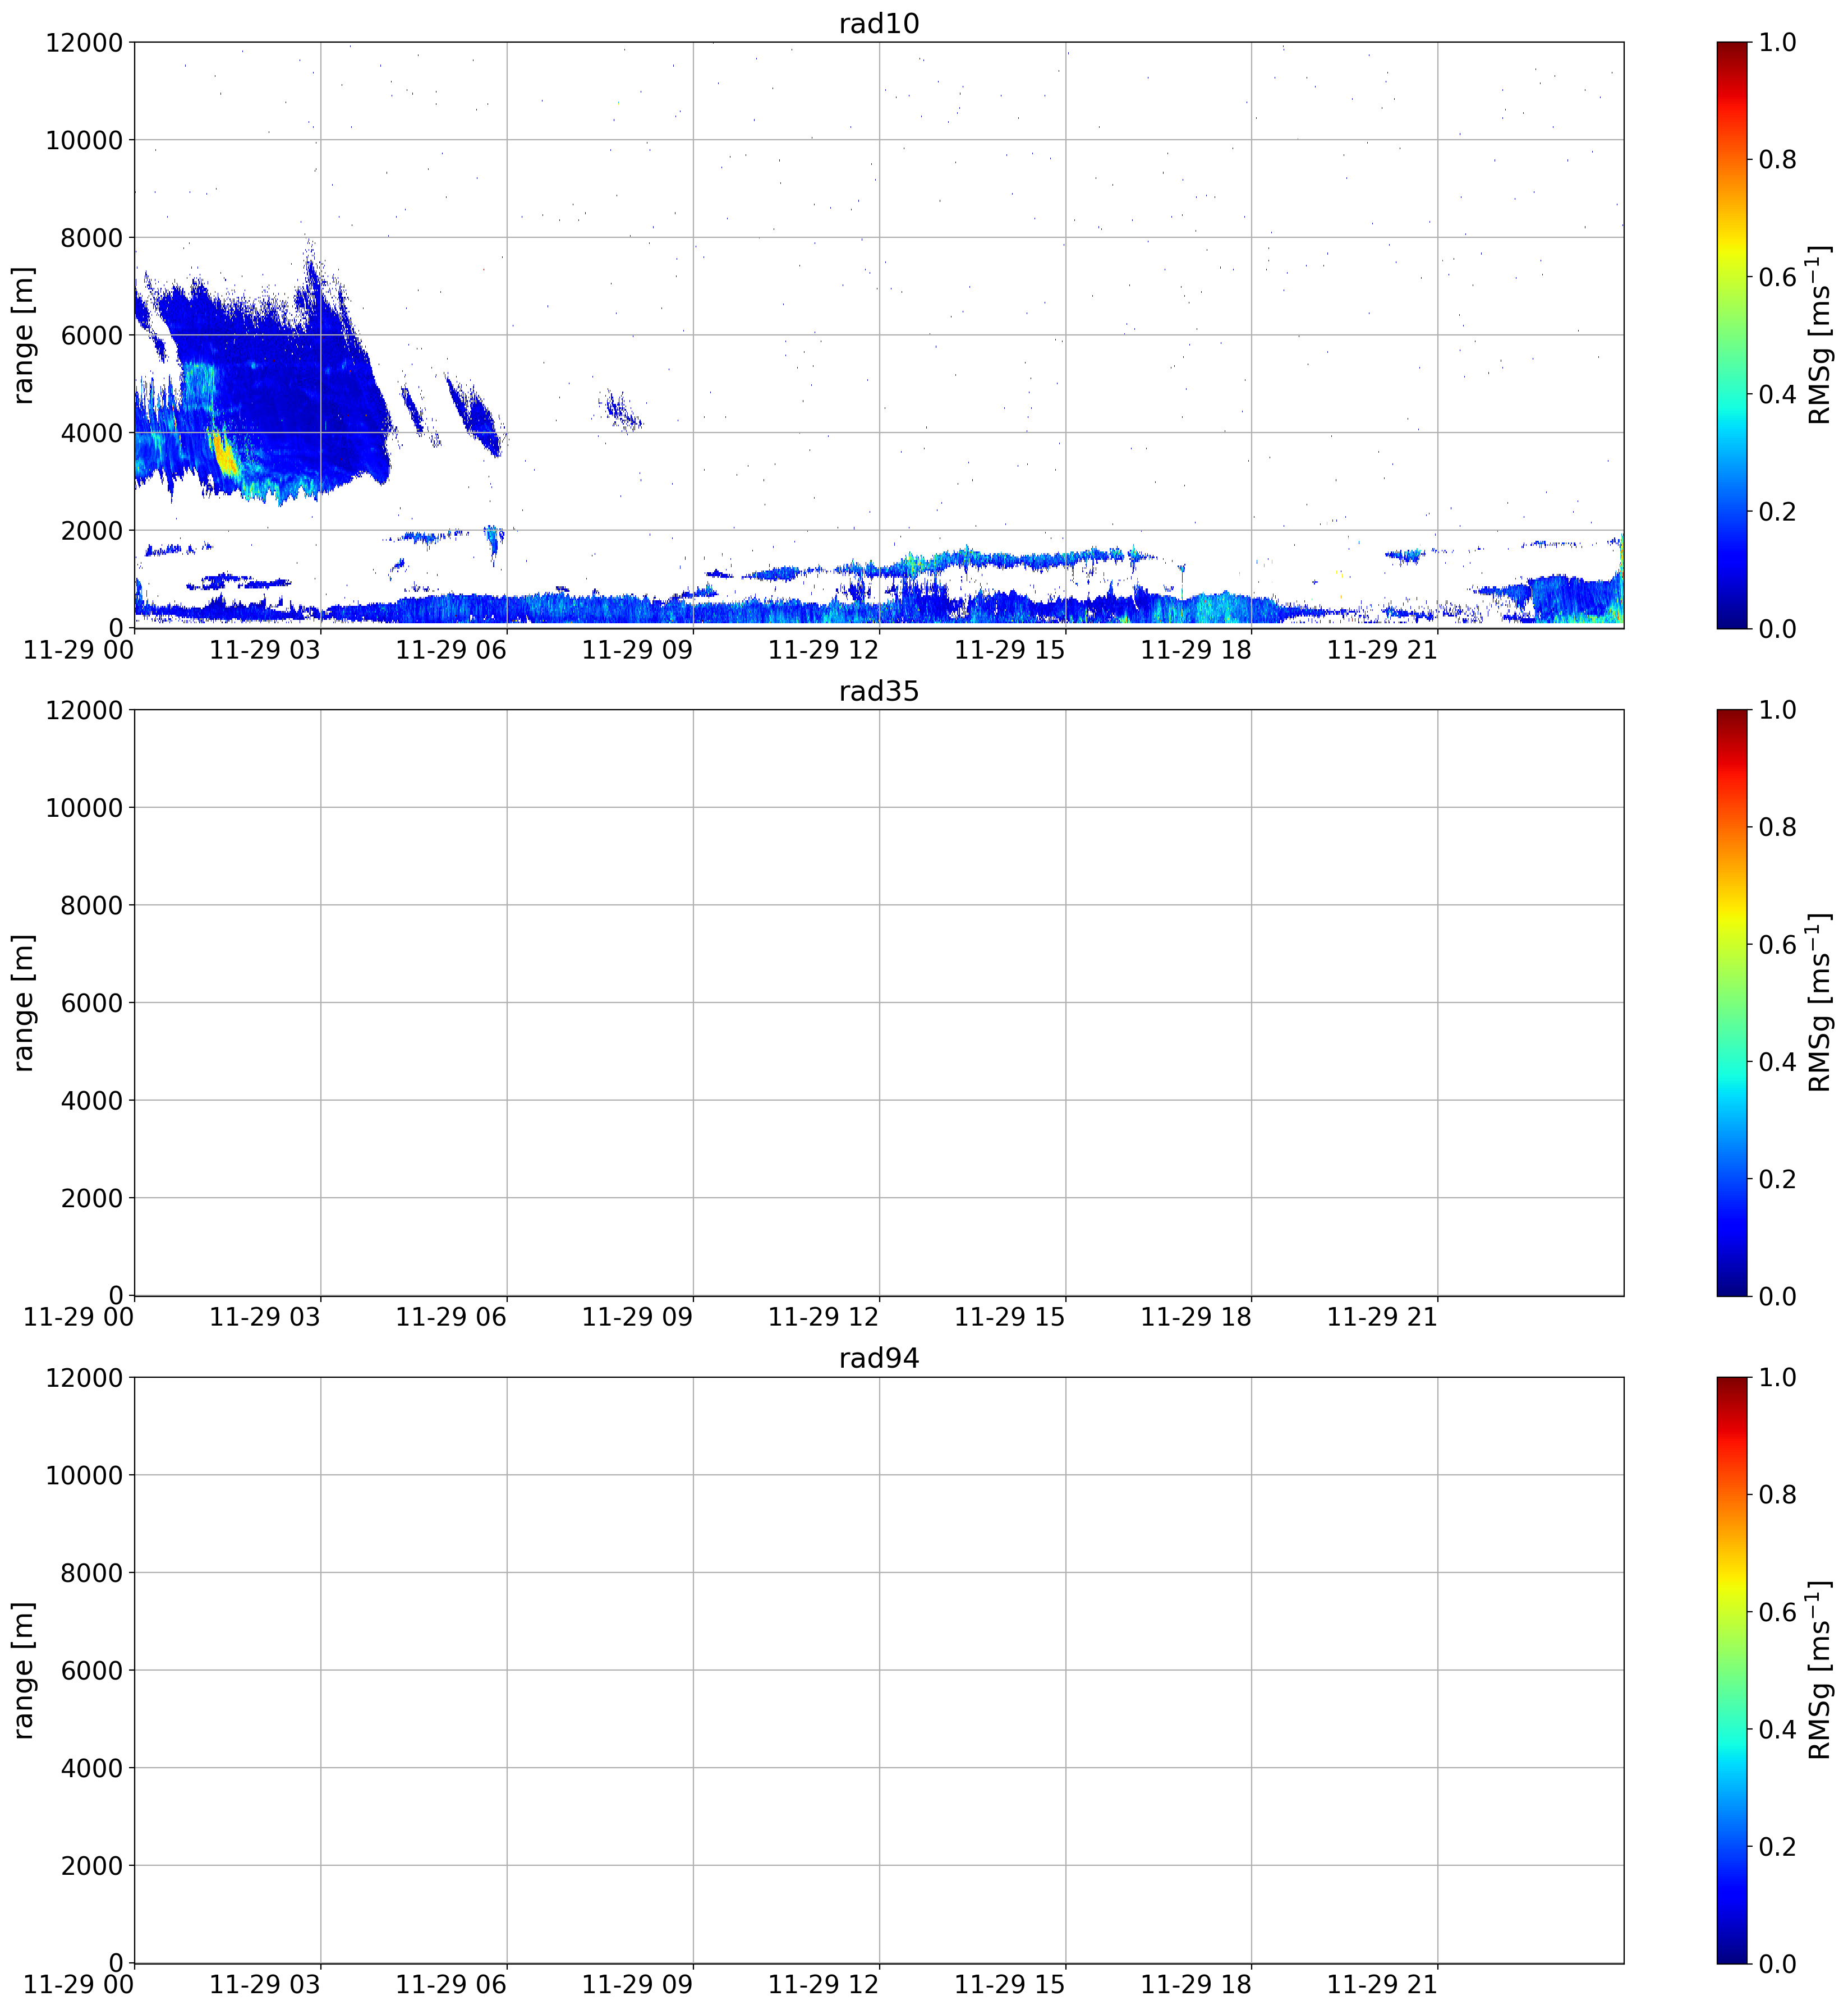Viewport: 1848px width, 2010px height.
Task: Click the rad94 colorbar RMSg label
Action: tap(1821, 1670)
